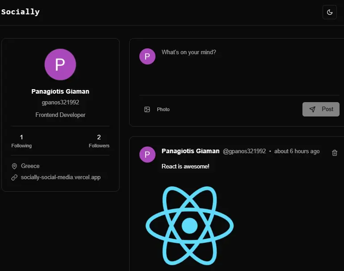Click the avatar beside the post composer
The width and height of the screenshot is (344, 271).
coord(147,56)
